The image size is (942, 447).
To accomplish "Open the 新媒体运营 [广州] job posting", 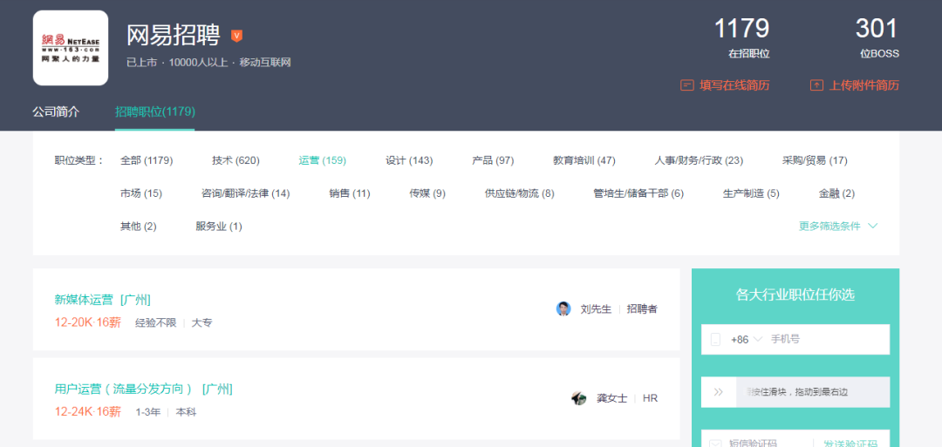I will [x=102, y=300].
